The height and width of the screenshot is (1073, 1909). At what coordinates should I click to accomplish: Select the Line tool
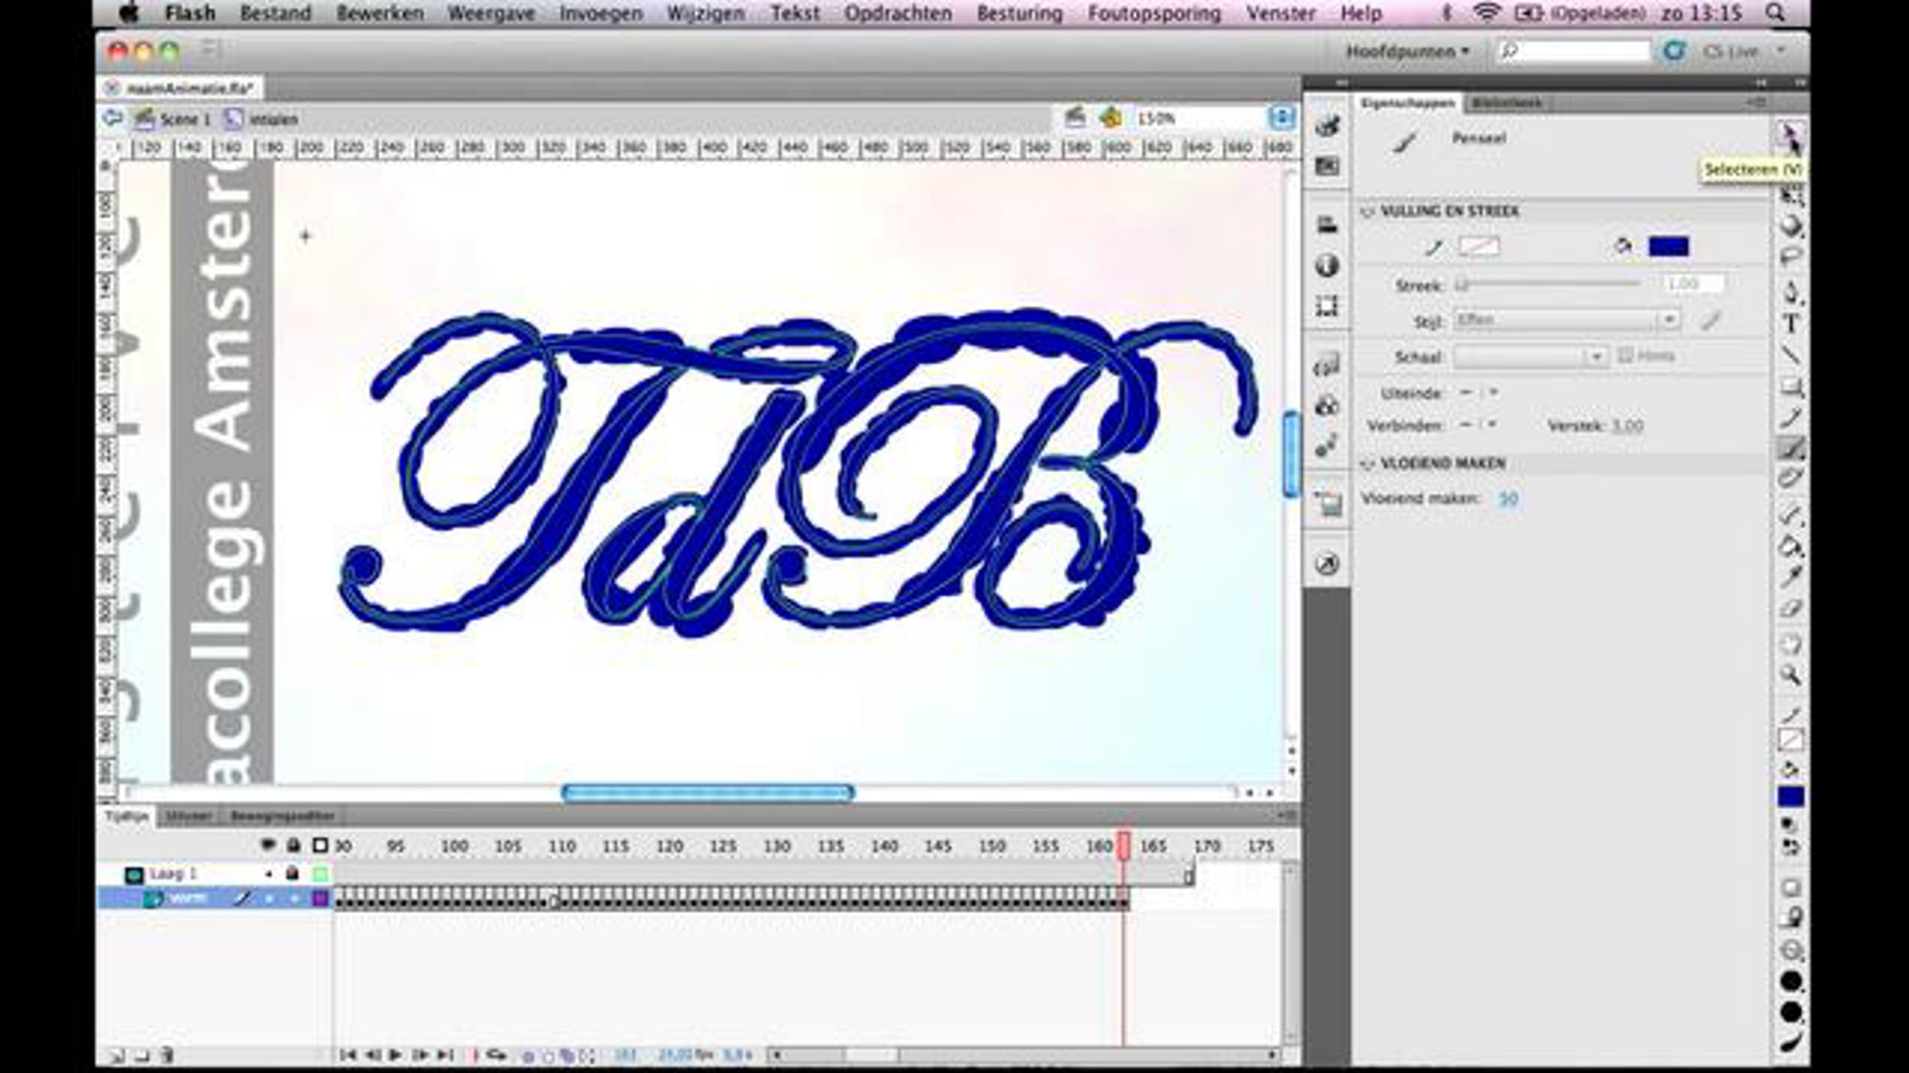1790,355
